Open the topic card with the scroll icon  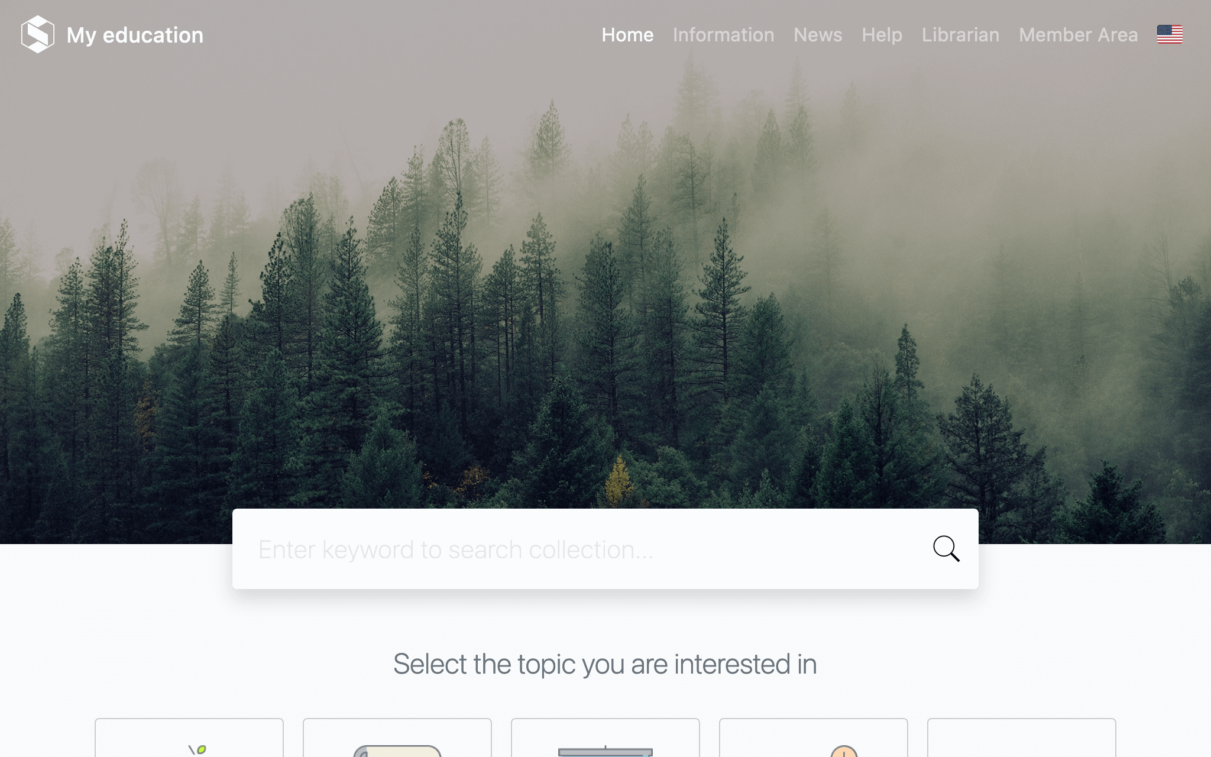[397, 737]
